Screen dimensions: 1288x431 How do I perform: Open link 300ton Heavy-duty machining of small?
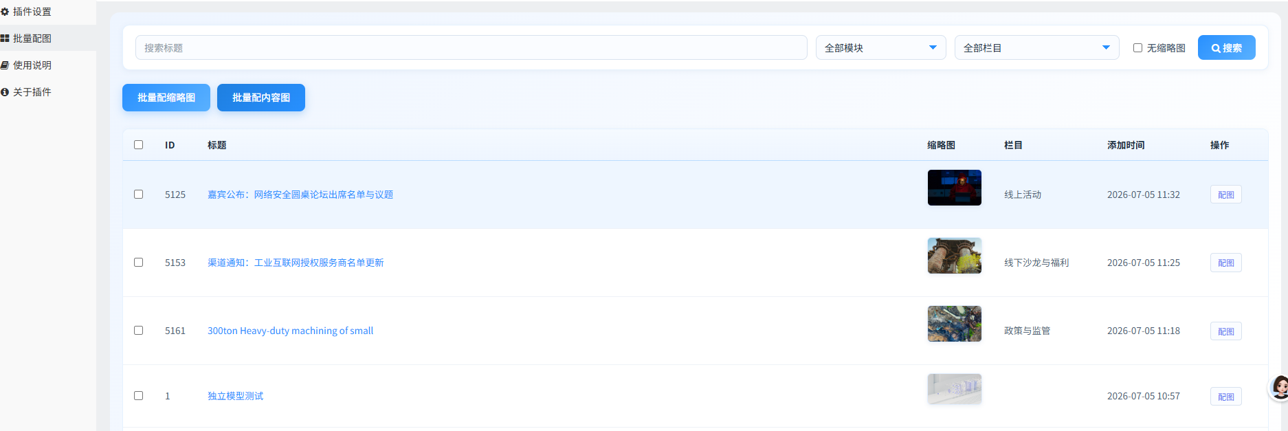(x=290, y=331)
